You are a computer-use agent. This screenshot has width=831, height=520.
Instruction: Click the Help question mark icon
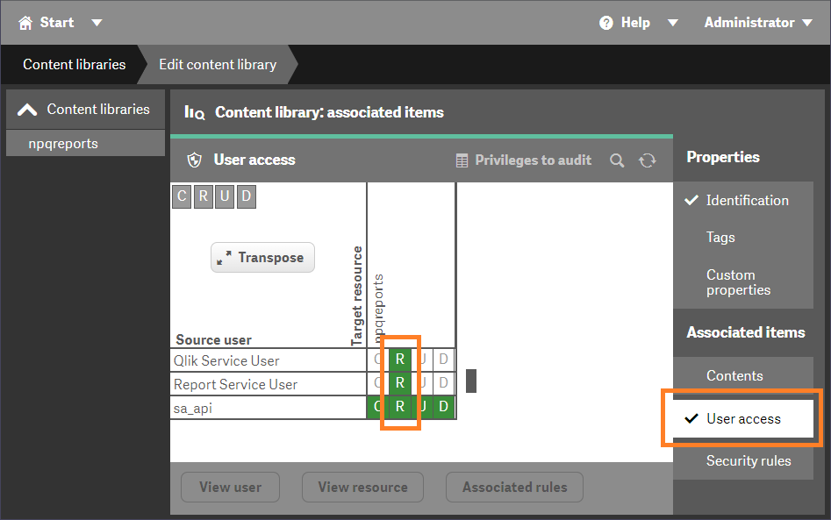[605, 23]
